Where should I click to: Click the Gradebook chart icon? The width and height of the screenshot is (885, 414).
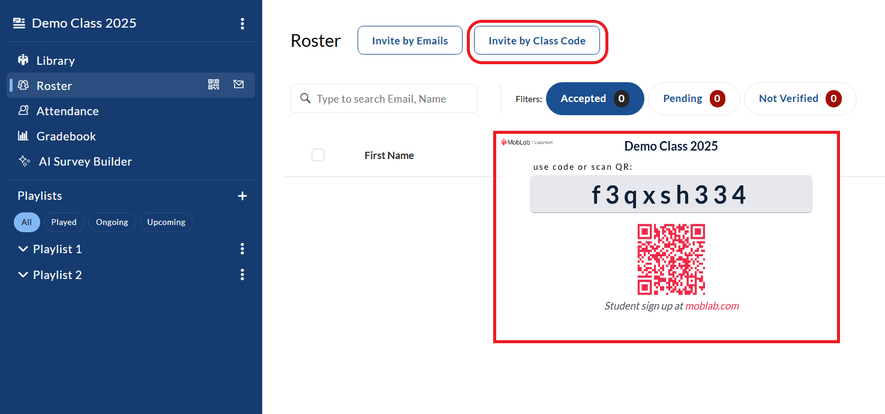point(23,136)
